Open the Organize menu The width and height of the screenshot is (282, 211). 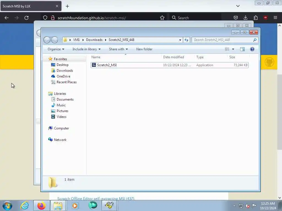(x=56, y=49)
